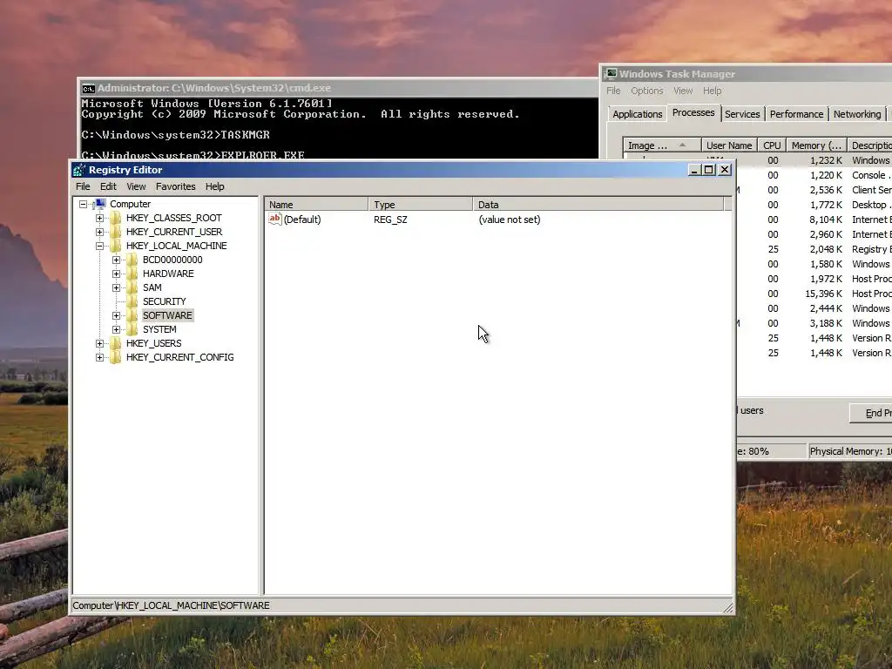Click the BCD00000000 folder icon

[132, 260]
